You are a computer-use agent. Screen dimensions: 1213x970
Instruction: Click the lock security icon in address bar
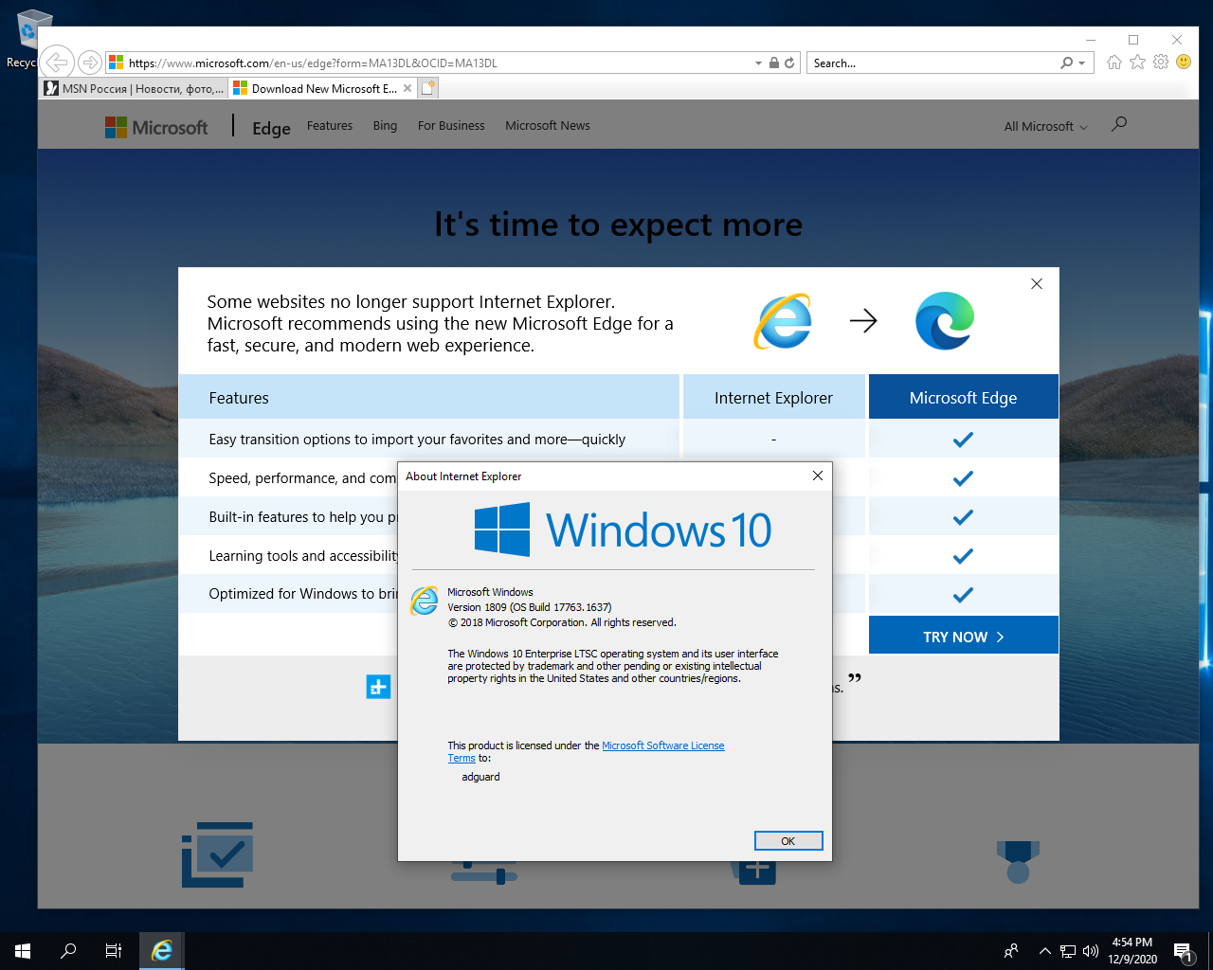pyautogui.click(x=774, y=63)
